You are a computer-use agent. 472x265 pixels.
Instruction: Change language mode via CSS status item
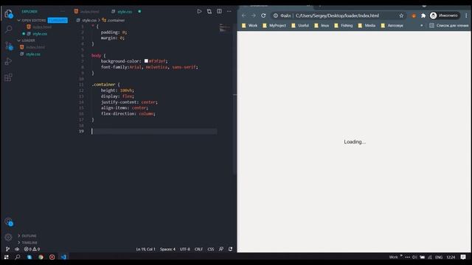(x=211, y=249)
